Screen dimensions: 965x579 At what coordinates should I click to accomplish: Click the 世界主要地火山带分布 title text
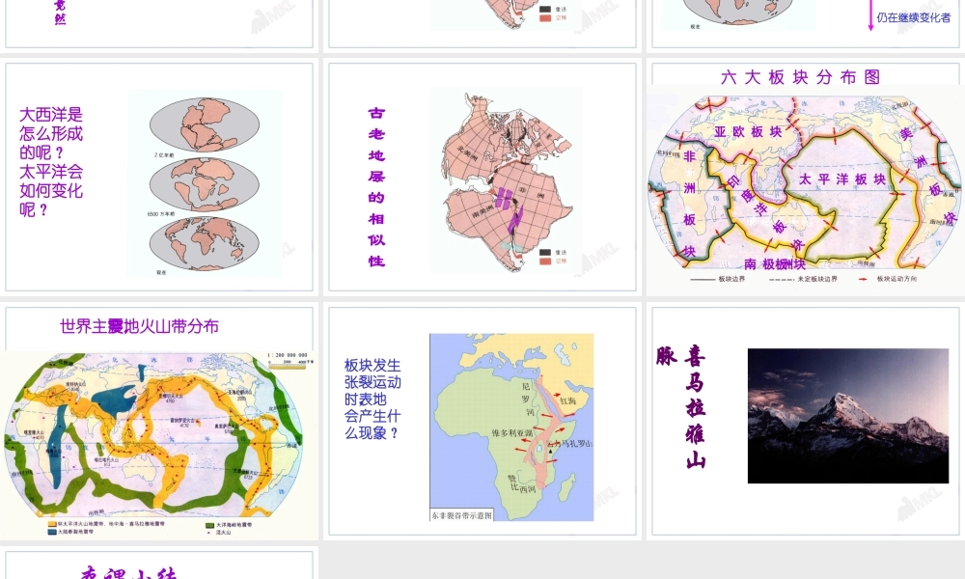(140, 326)
